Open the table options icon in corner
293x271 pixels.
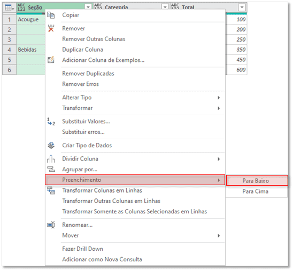[x=9, y=7]
